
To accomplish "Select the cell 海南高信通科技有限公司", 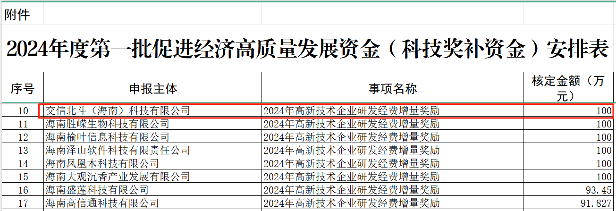I will [152, 203].
